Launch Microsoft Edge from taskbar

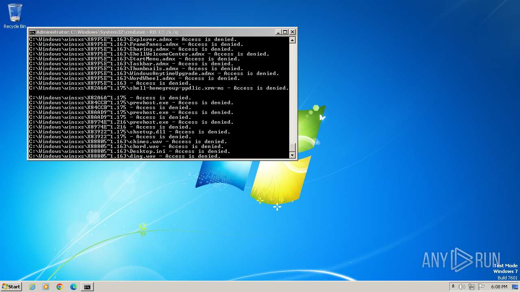point(74,287)
